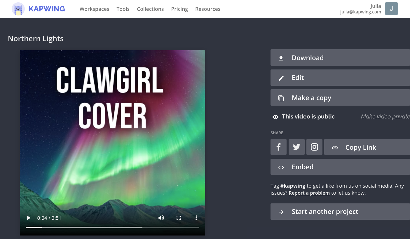This screenshot has height=239, width=410.
Task: Open the Workspaces menu
Action: pyautogui.click(x=94, y=9)
